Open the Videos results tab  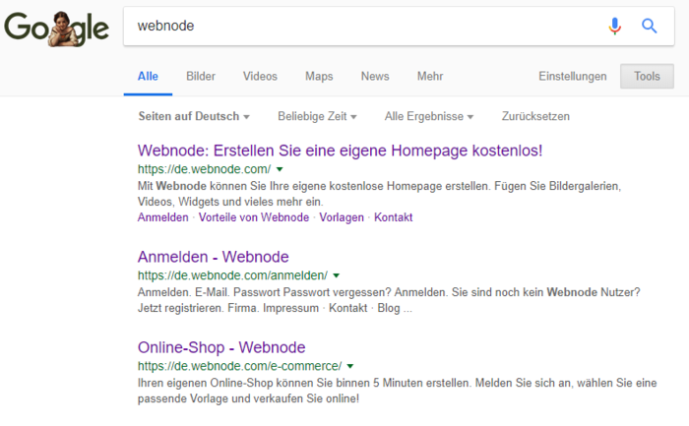[x=260, y=77]
